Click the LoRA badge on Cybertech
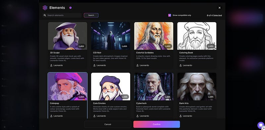Screen dimensions: 265x130 168,97
